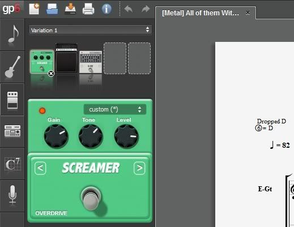Open the custom (*) preset dropdown
The width and height of the screenshot is (294, 227).
pyautogui.click(x=114, y=109)
